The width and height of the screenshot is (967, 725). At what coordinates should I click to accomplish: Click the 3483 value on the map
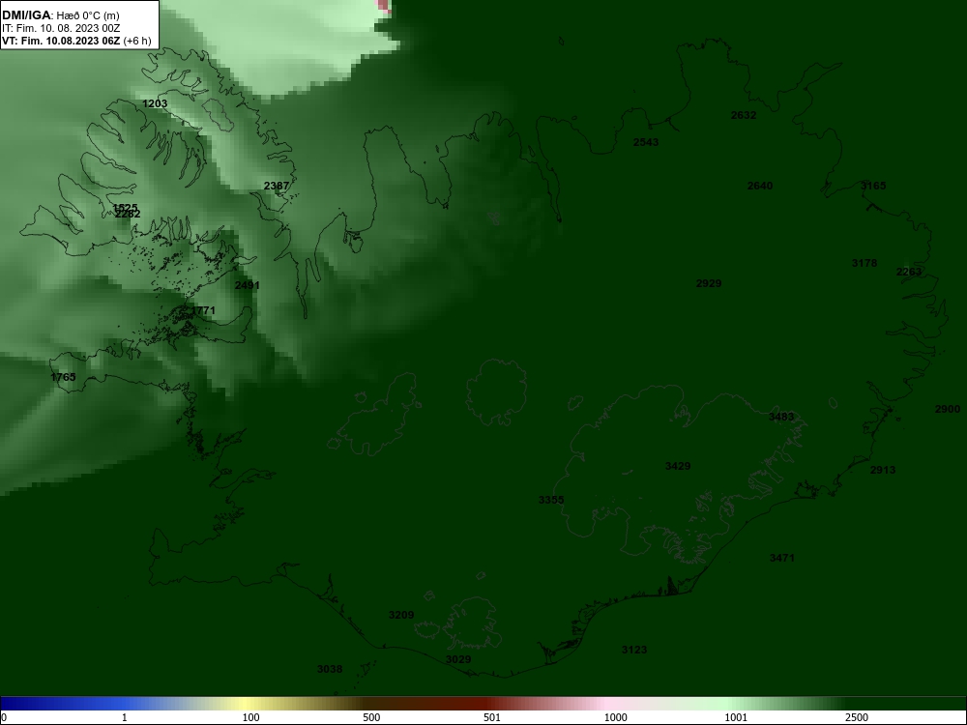coord(781,417)
